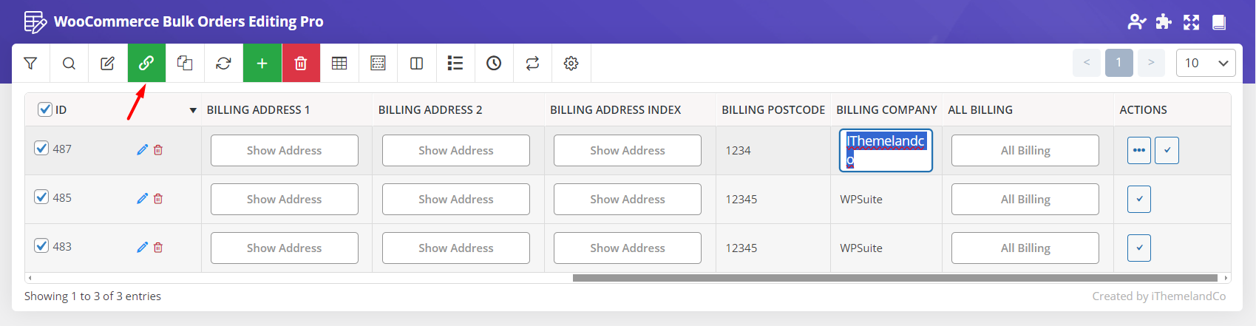Click the red trash delete toolbar button
The width and height of the screenshot is (1256, 326).
[x=300, y=64]
